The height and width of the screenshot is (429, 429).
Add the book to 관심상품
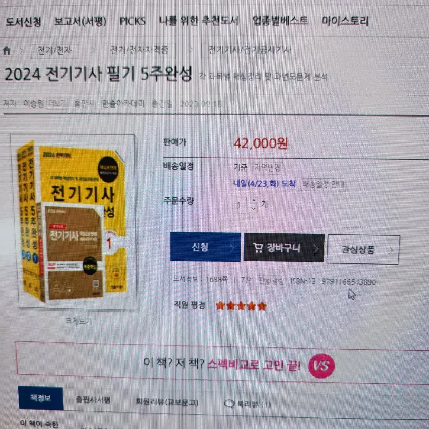point(363,250)
